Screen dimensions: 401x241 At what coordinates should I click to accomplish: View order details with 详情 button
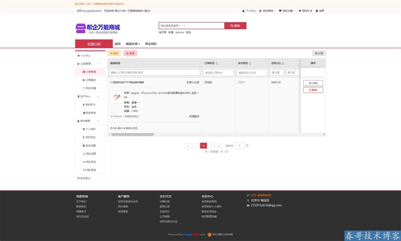click(313, 83)
